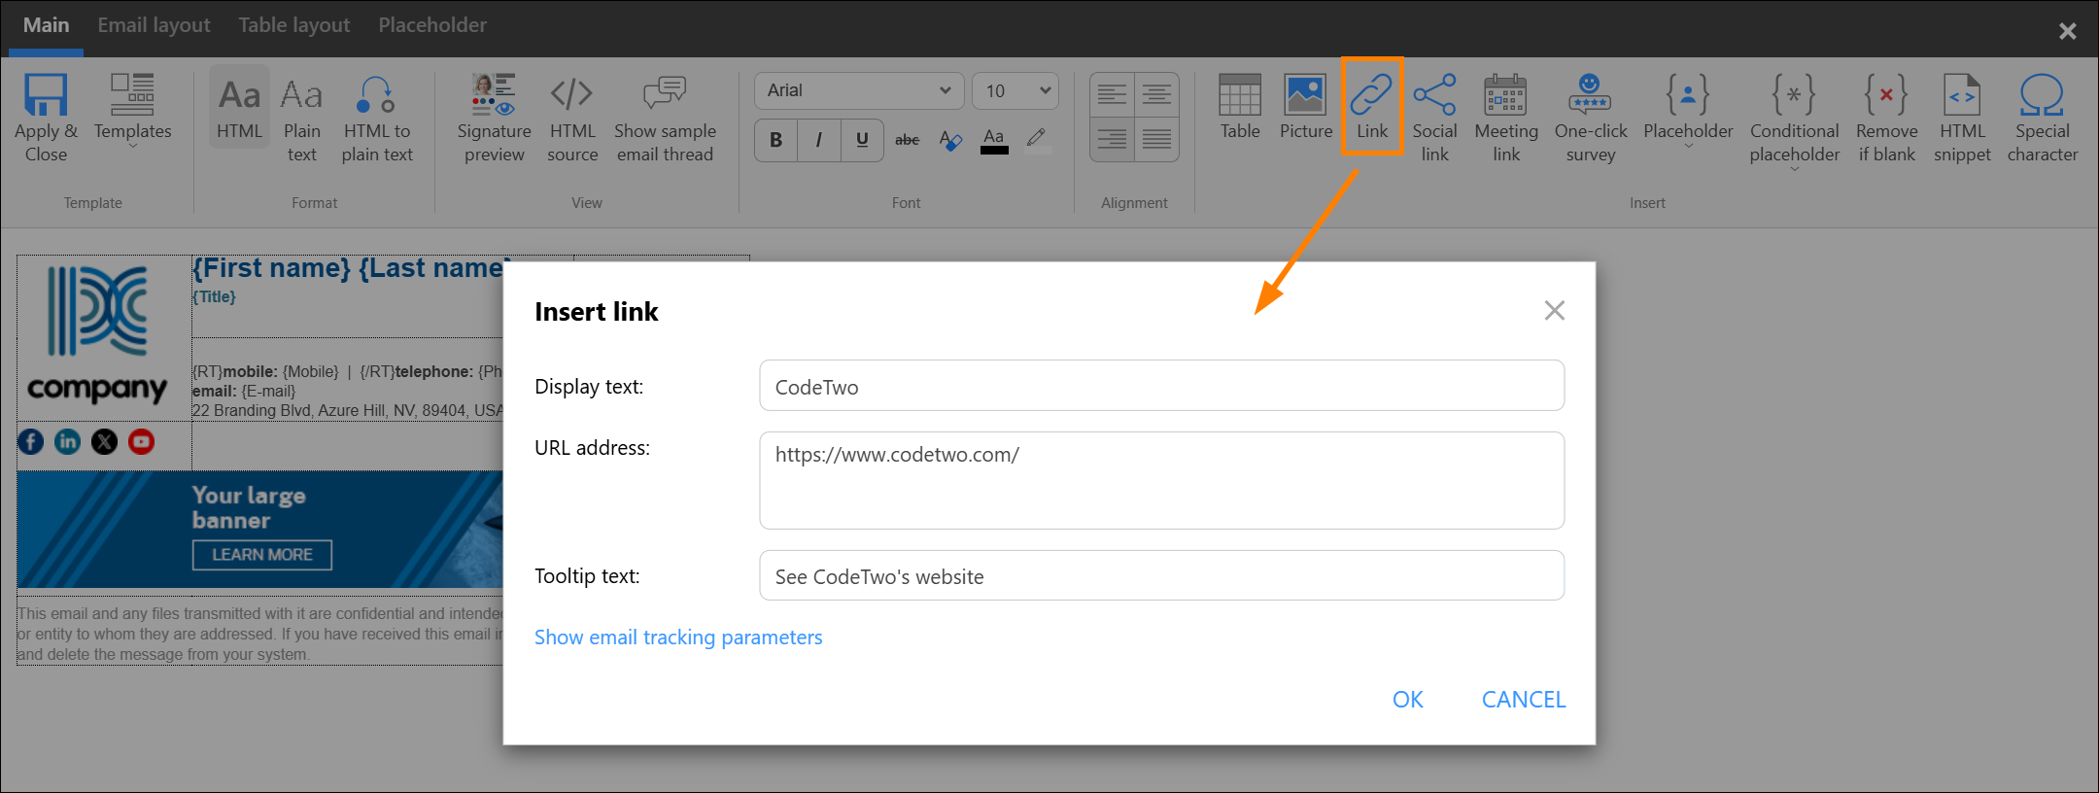The image size is (2099, 793).
Task: Click the URL address field
Action: point(1161,480)
